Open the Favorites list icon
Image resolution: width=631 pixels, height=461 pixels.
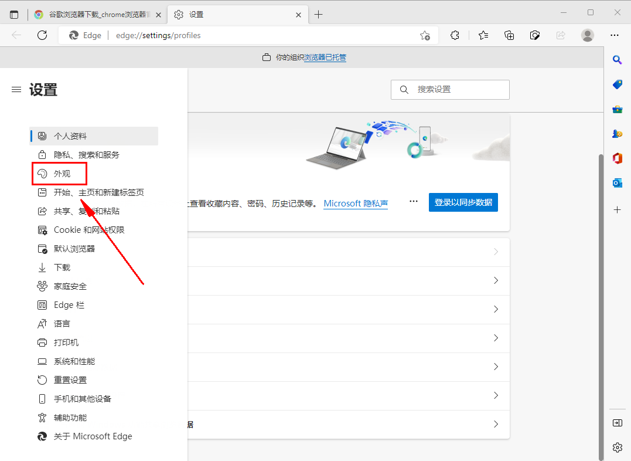[x=483, y=35]
